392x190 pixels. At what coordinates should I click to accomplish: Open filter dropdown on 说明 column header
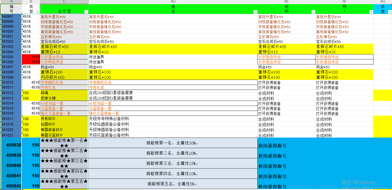click(x=313, y=12)
